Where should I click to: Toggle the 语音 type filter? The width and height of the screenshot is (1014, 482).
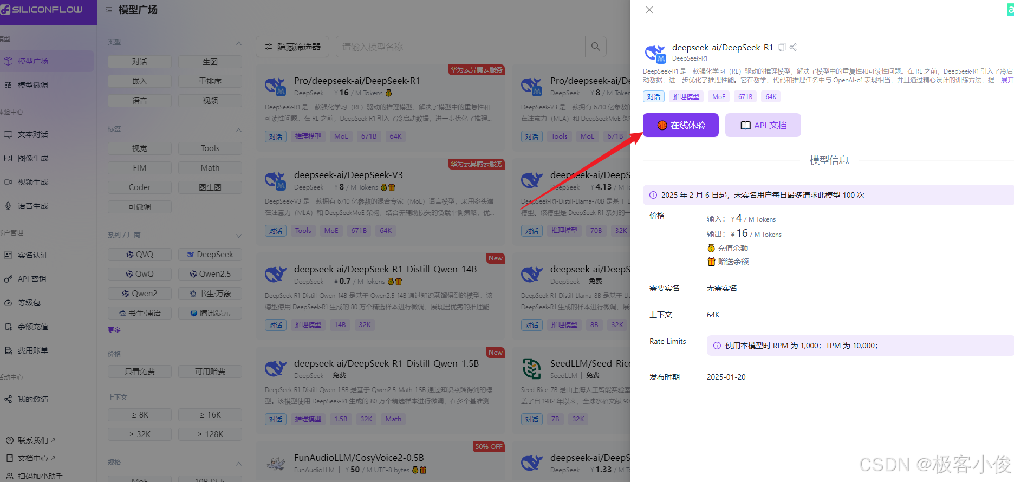140,101
